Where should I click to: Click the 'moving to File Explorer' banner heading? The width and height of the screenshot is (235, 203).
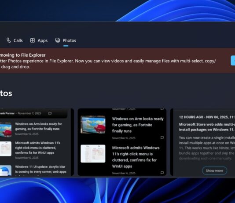22,55
